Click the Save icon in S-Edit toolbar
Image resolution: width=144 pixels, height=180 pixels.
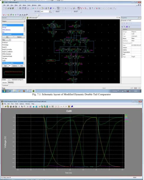click(11, 8)
